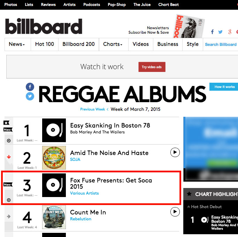Open Amid The Noise album cover thumbnail

pyautogui.click(x=54, y=157)
